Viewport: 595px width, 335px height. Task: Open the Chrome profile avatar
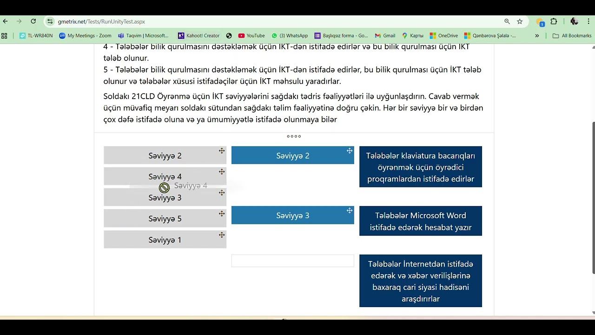point(574,21)
